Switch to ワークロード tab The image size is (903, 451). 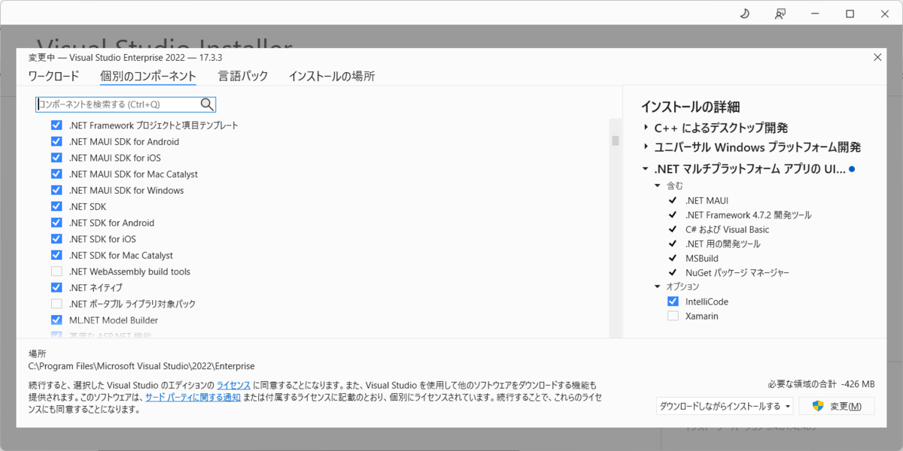click(x=53, y=76)
